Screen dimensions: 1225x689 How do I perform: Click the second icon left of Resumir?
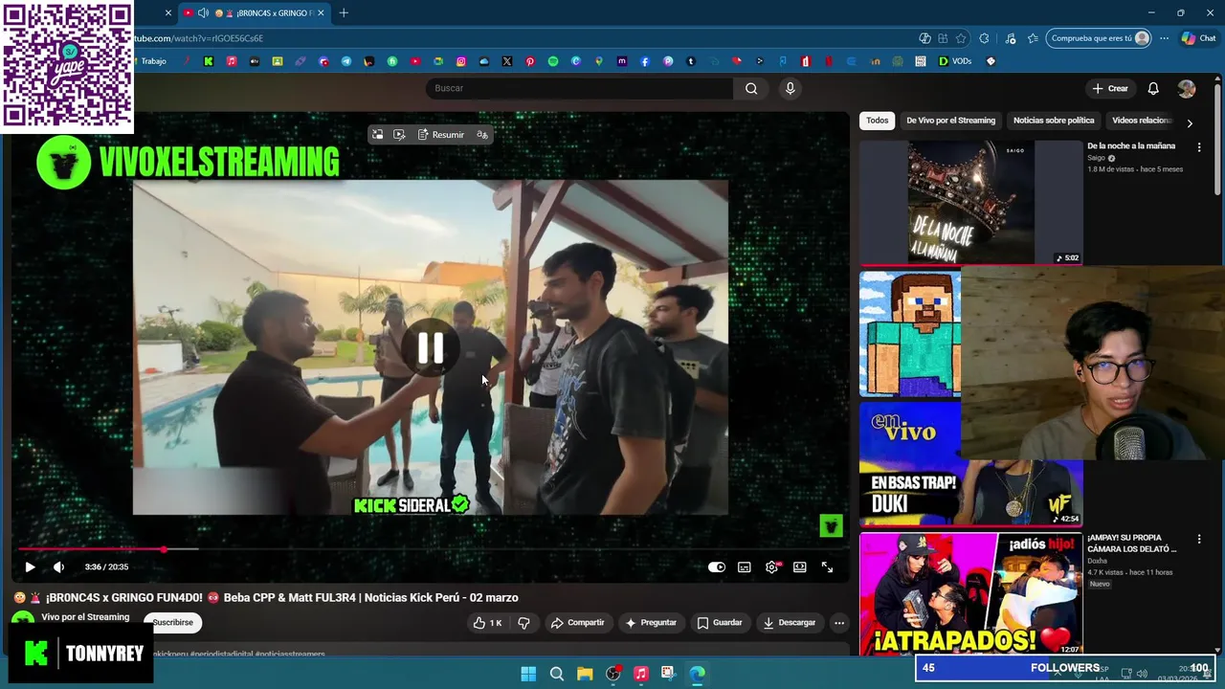tap(399, 135)
